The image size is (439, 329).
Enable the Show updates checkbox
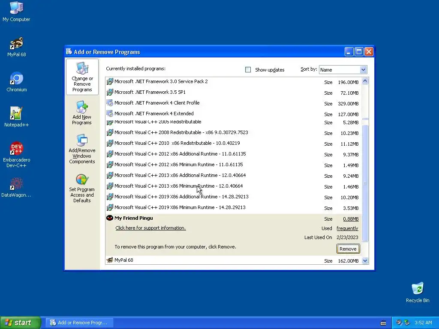(x=248, y=70)
